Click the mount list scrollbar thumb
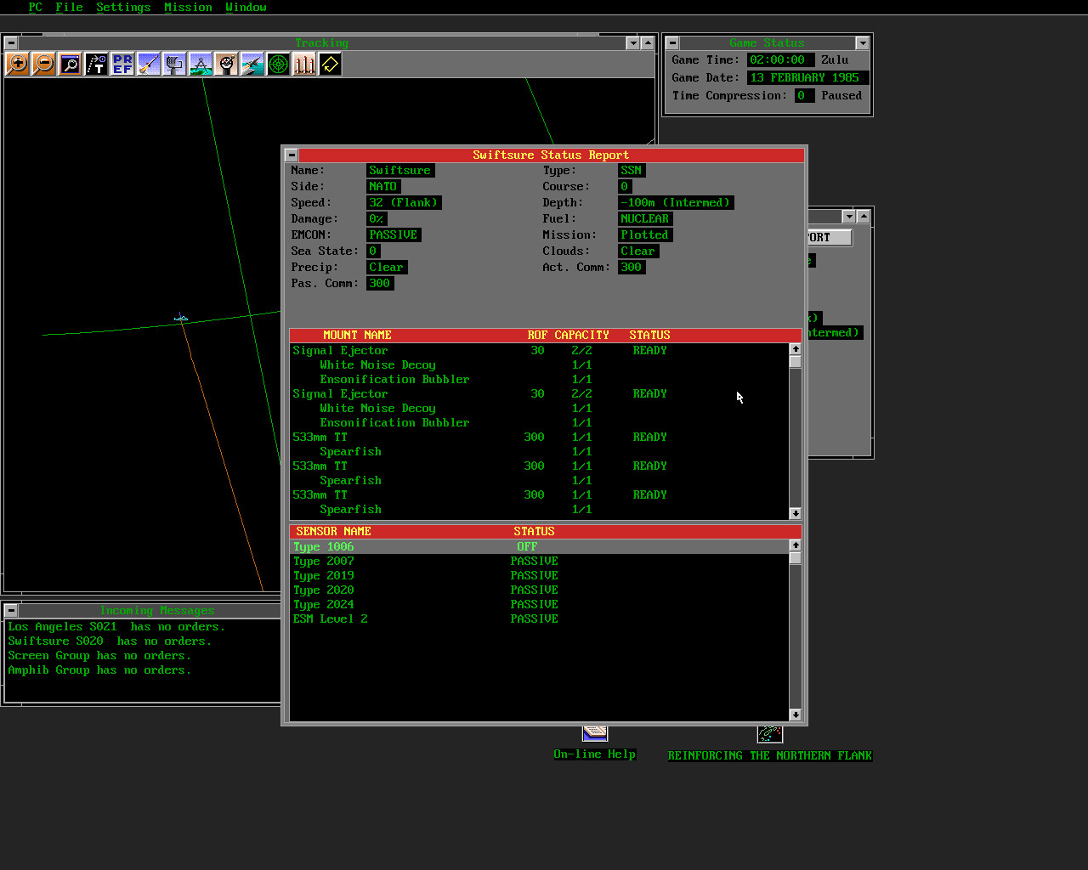The width and height of the screenshot is (1088, 870). [x=795, y=362]
